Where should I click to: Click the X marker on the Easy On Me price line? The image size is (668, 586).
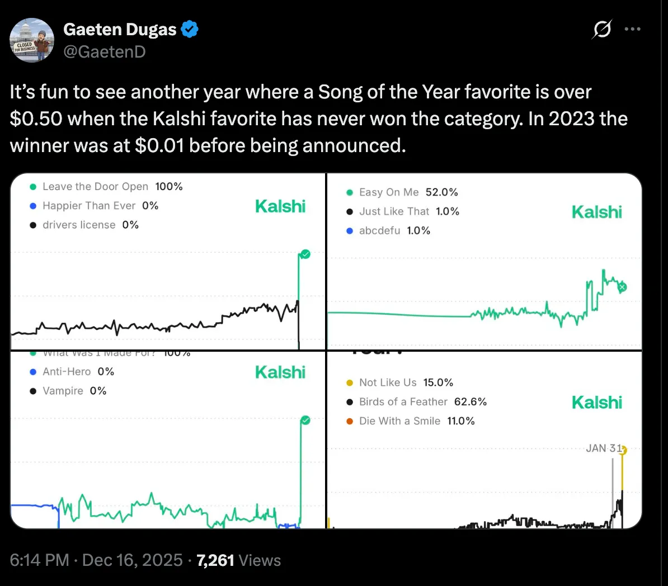(x=622, y=286)
